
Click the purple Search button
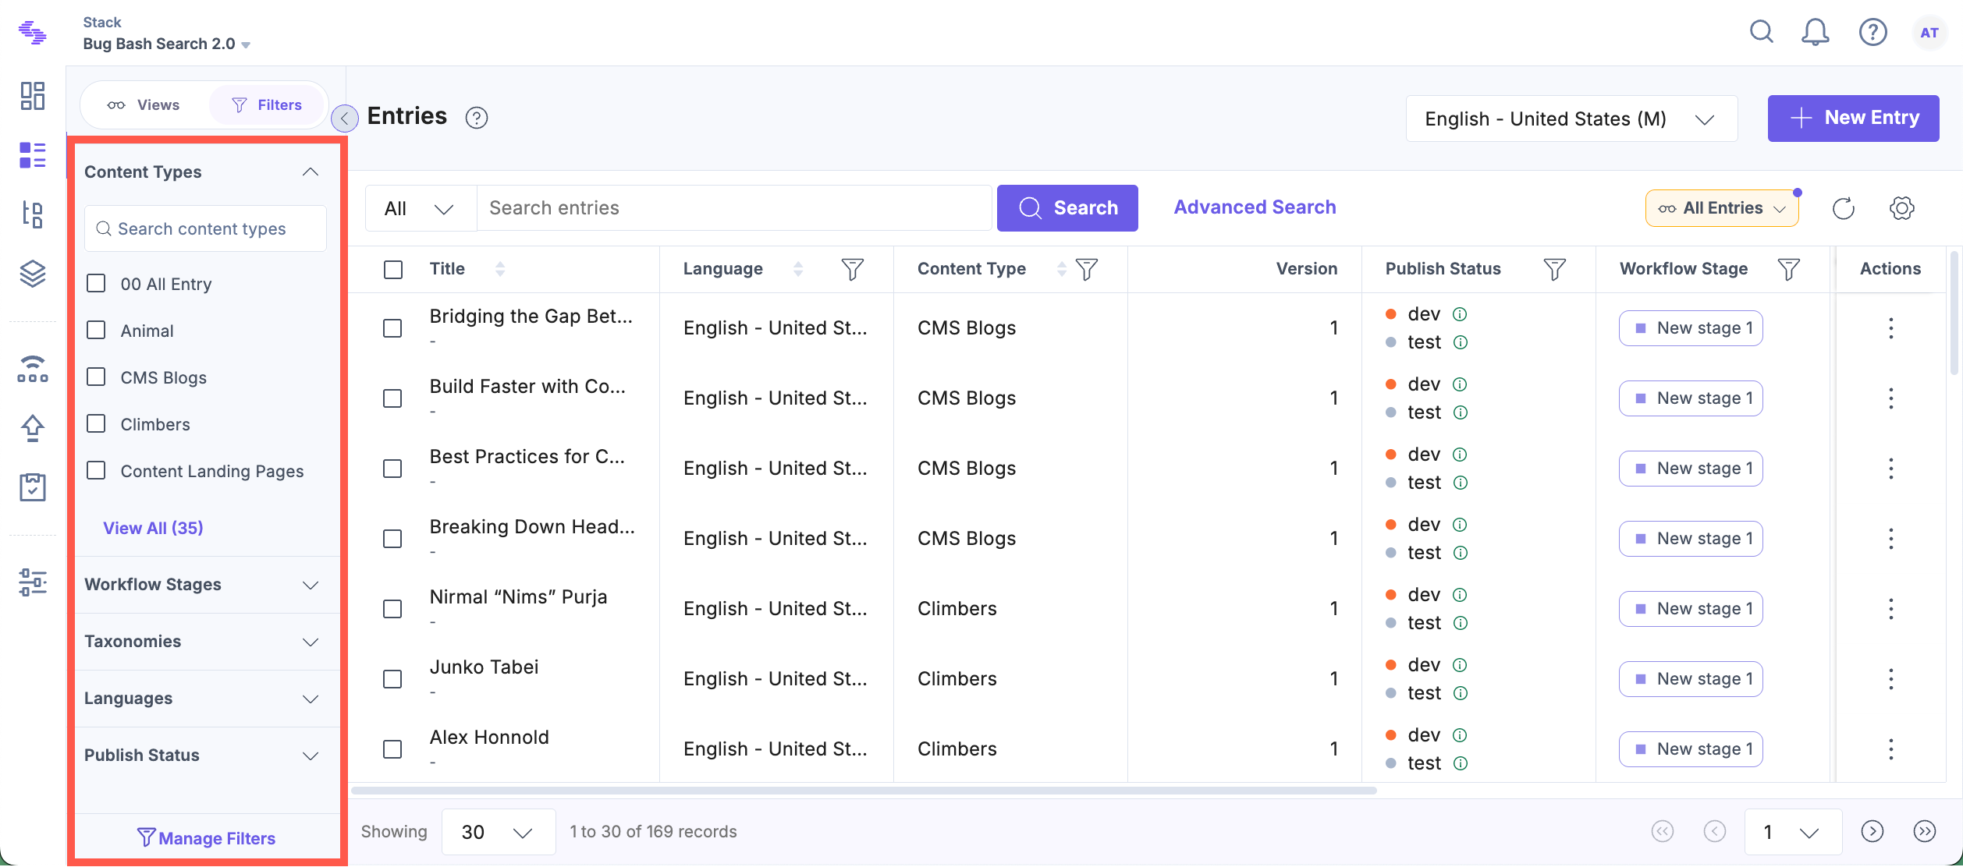pos(1067,208)
